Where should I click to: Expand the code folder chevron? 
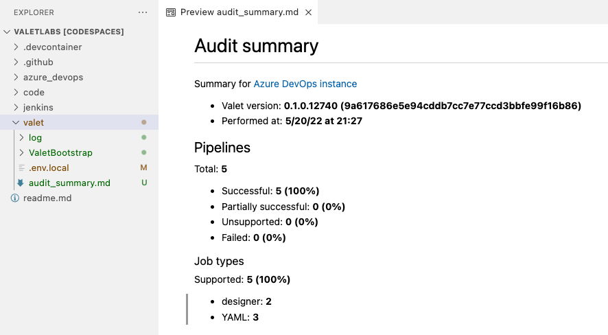coord(16,92)
